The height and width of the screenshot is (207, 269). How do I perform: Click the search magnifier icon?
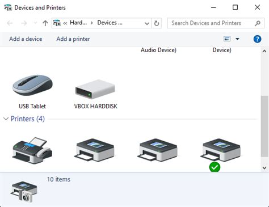click(x=258, y=23)
